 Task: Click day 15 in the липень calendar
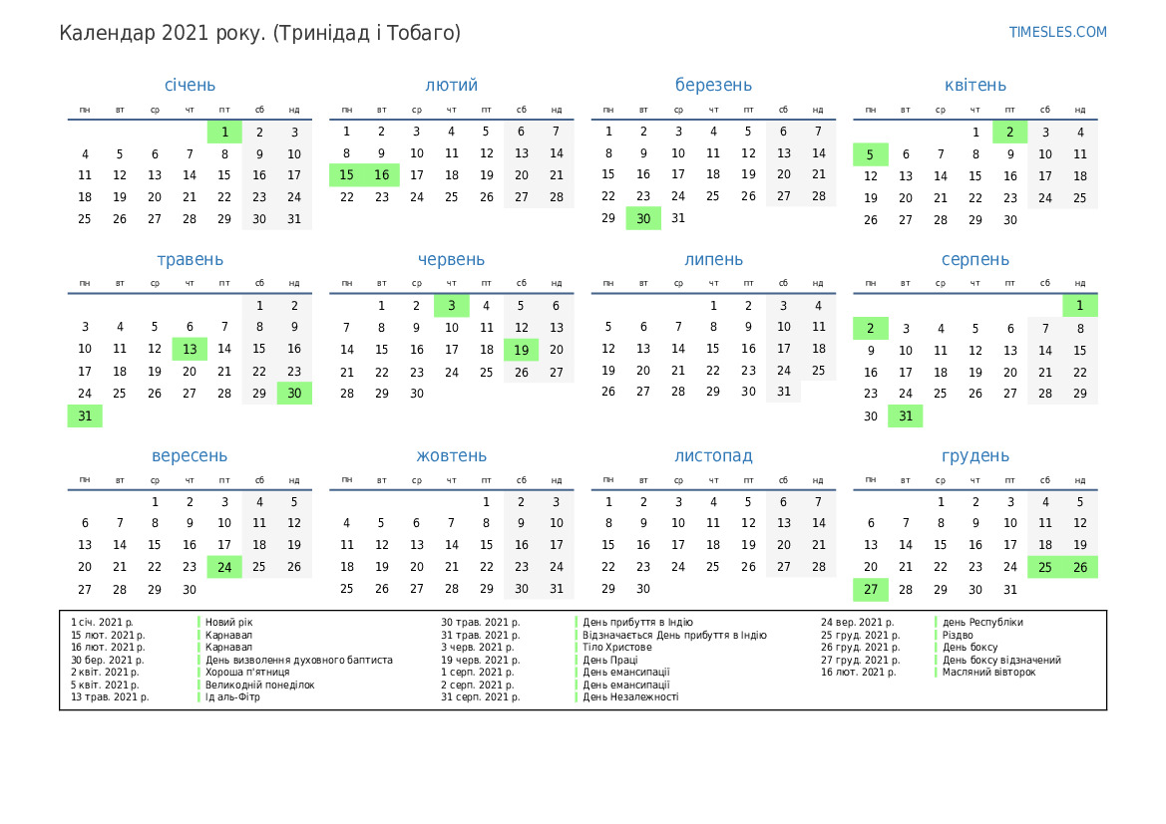(713, 349)
